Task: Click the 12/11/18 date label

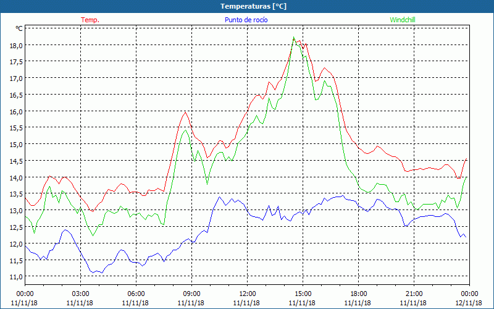Action: coord(469,303)
